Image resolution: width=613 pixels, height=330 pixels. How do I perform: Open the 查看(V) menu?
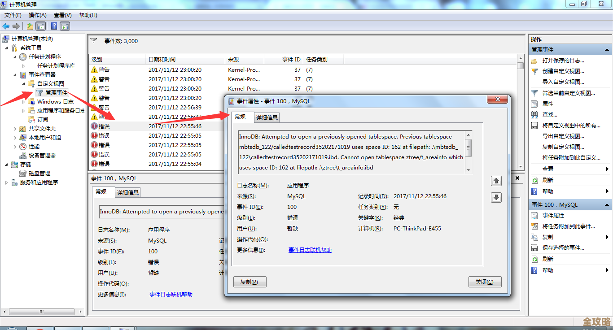click(61, 15)
